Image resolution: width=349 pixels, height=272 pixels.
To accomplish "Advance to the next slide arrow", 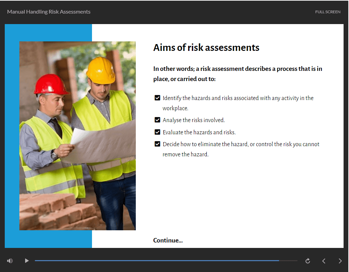I will (340, 261).
